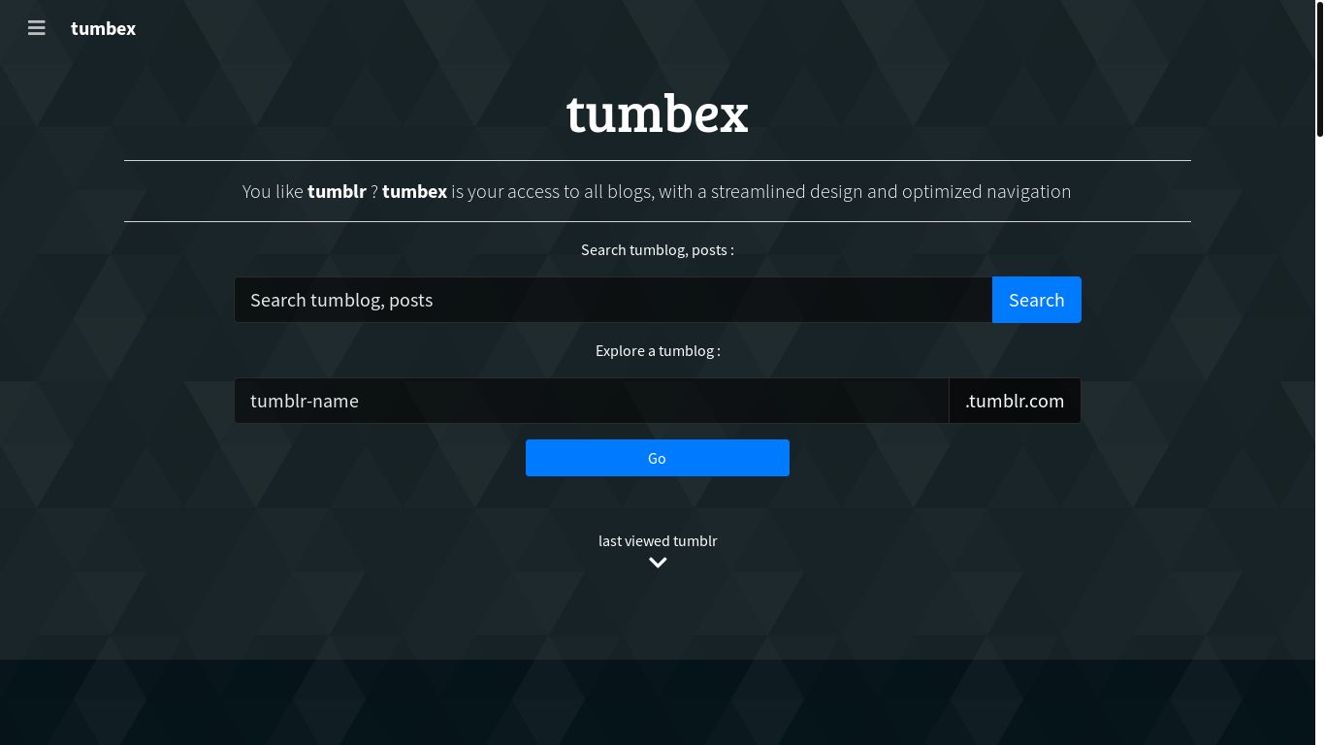Click the large tumbex heading
Viewport: 1325px width, 745px height.
658,113
